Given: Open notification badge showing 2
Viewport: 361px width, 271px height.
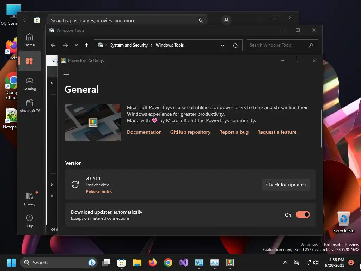Looking at the screenshot, I should click(x=351, y=262).
